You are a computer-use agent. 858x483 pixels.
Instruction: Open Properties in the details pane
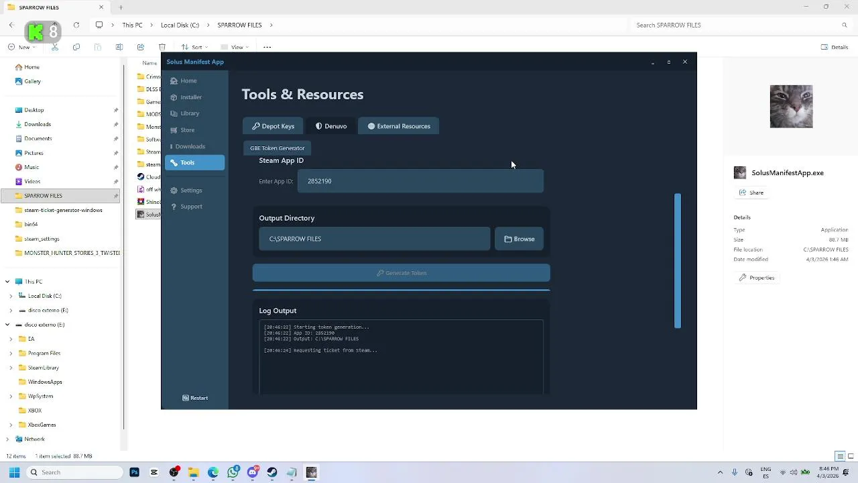coord(756,278)
